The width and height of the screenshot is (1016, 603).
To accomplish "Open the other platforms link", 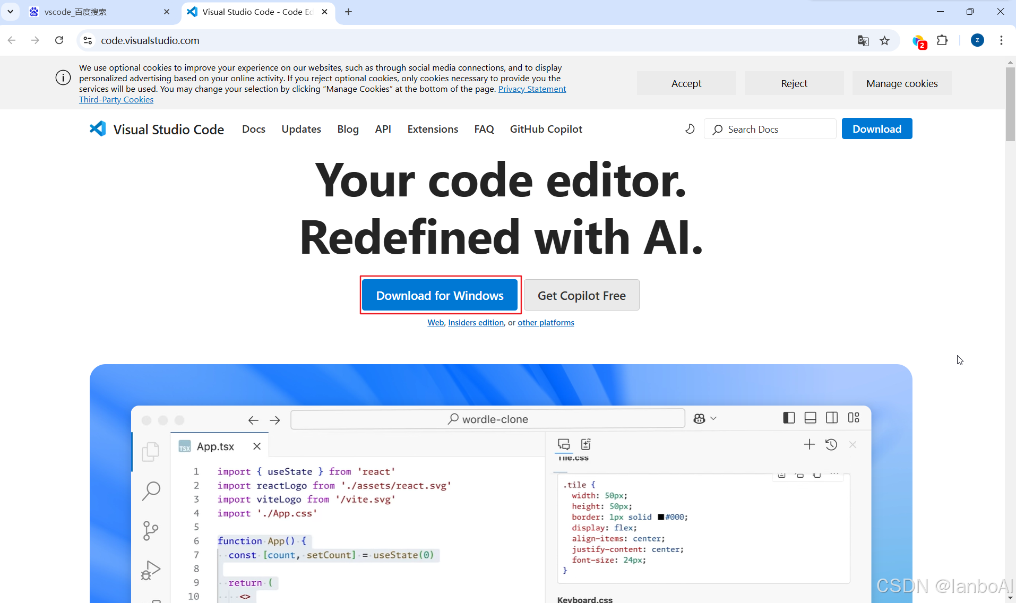I will [546, 322].
